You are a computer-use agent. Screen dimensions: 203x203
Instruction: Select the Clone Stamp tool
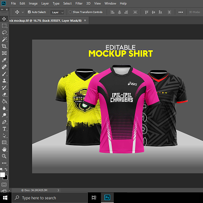[x=4, y=81]
